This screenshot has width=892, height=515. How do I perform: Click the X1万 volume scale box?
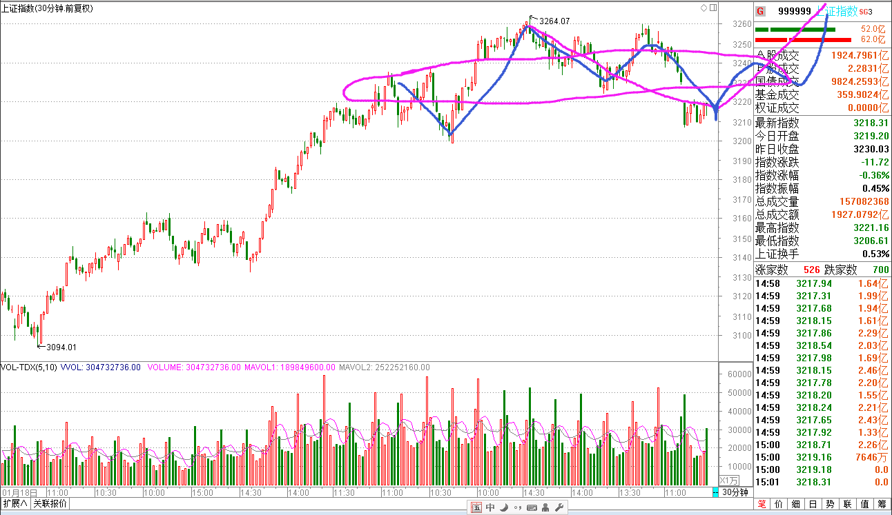point(729,480)
